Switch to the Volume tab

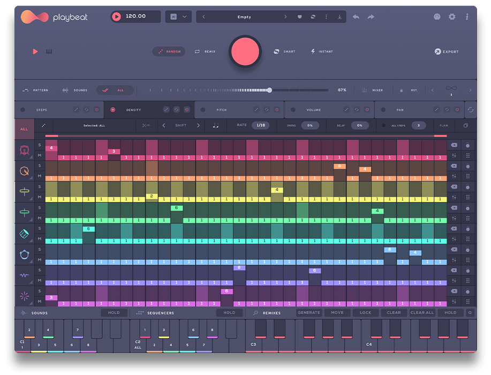tap(313, 110)
